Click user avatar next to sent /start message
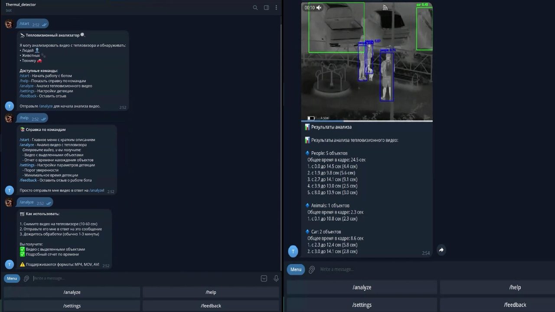The image size is (555, 312). (x=9, y=24)
